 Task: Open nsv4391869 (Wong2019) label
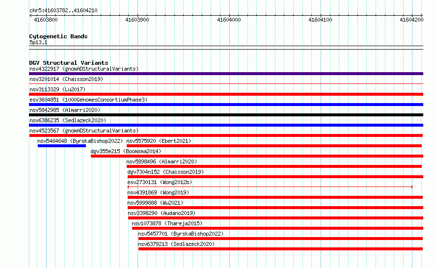pos(158,192)
